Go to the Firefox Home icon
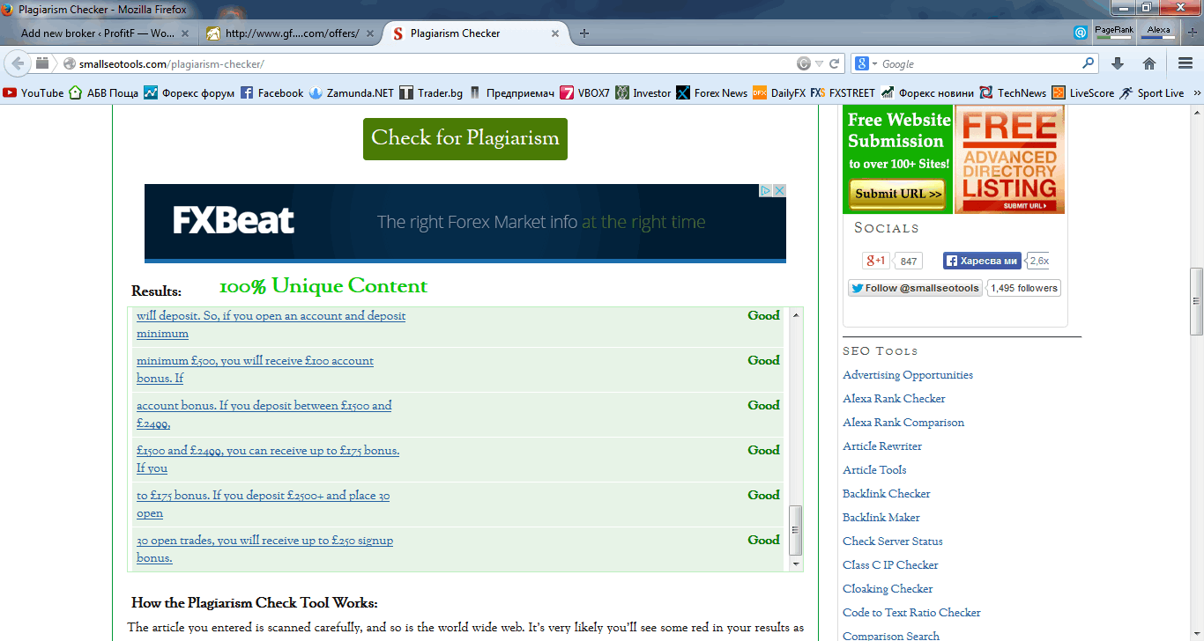 (x=1149, y=63)
